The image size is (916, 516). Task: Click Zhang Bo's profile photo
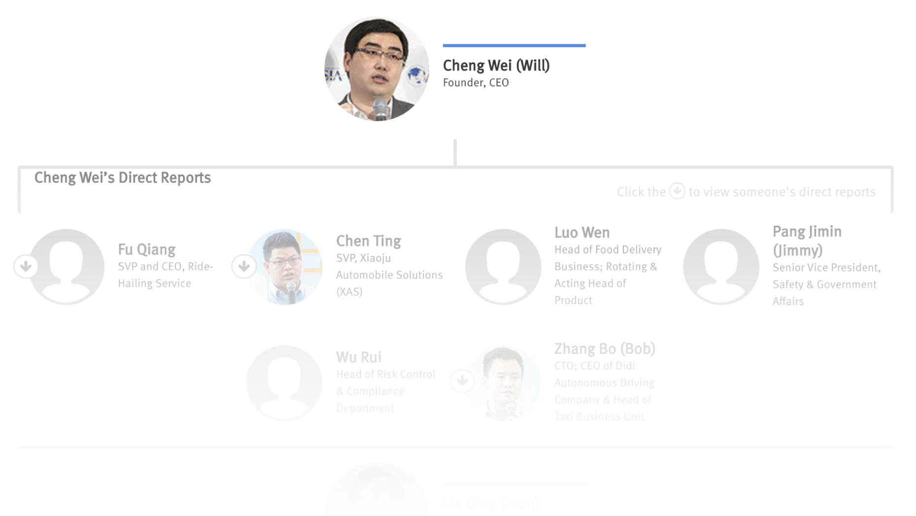[x=503, y=383]
